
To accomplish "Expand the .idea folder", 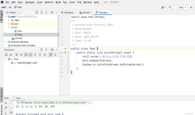I will coord(9,20).
